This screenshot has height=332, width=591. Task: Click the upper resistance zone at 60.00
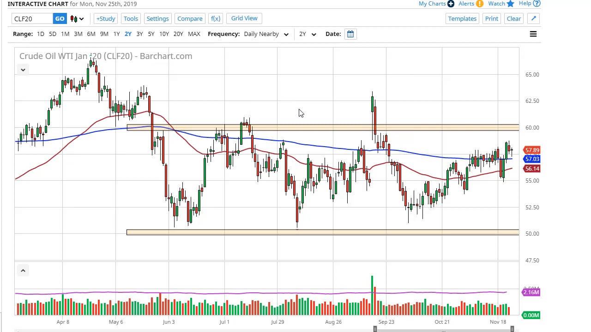(323, 128)
